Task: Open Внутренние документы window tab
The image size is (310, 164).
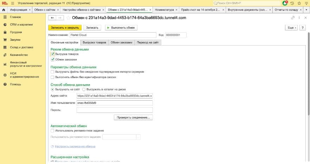Action: click(247, 10)
